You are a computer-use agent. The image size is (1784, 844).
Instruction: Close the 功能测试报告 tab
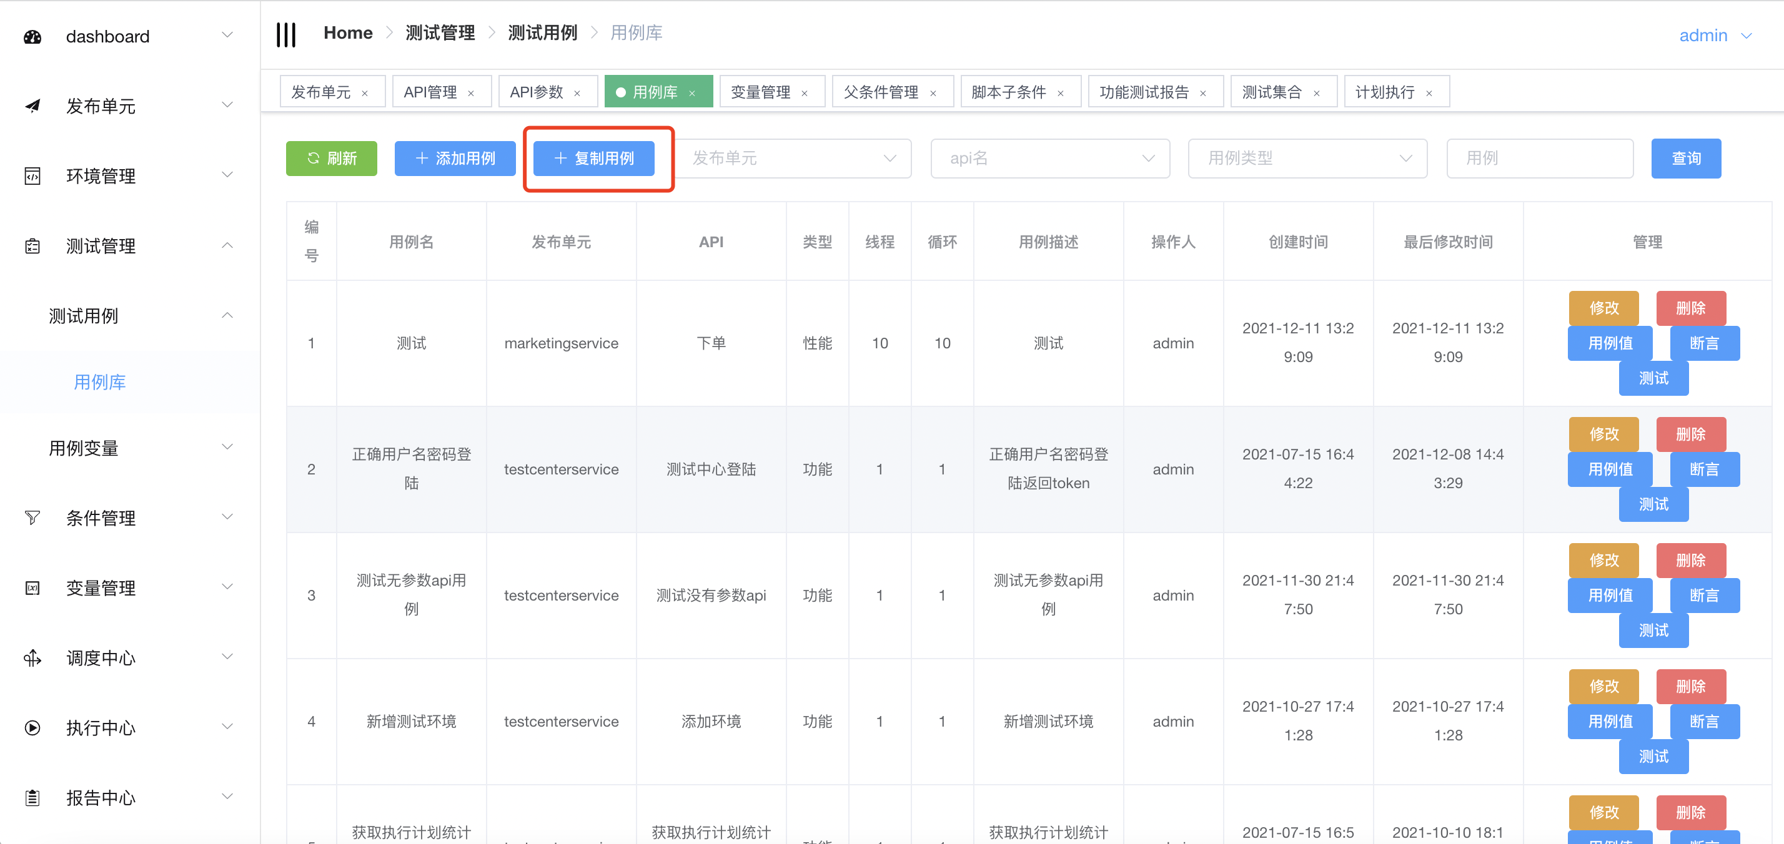click(x=1203, y=93)
